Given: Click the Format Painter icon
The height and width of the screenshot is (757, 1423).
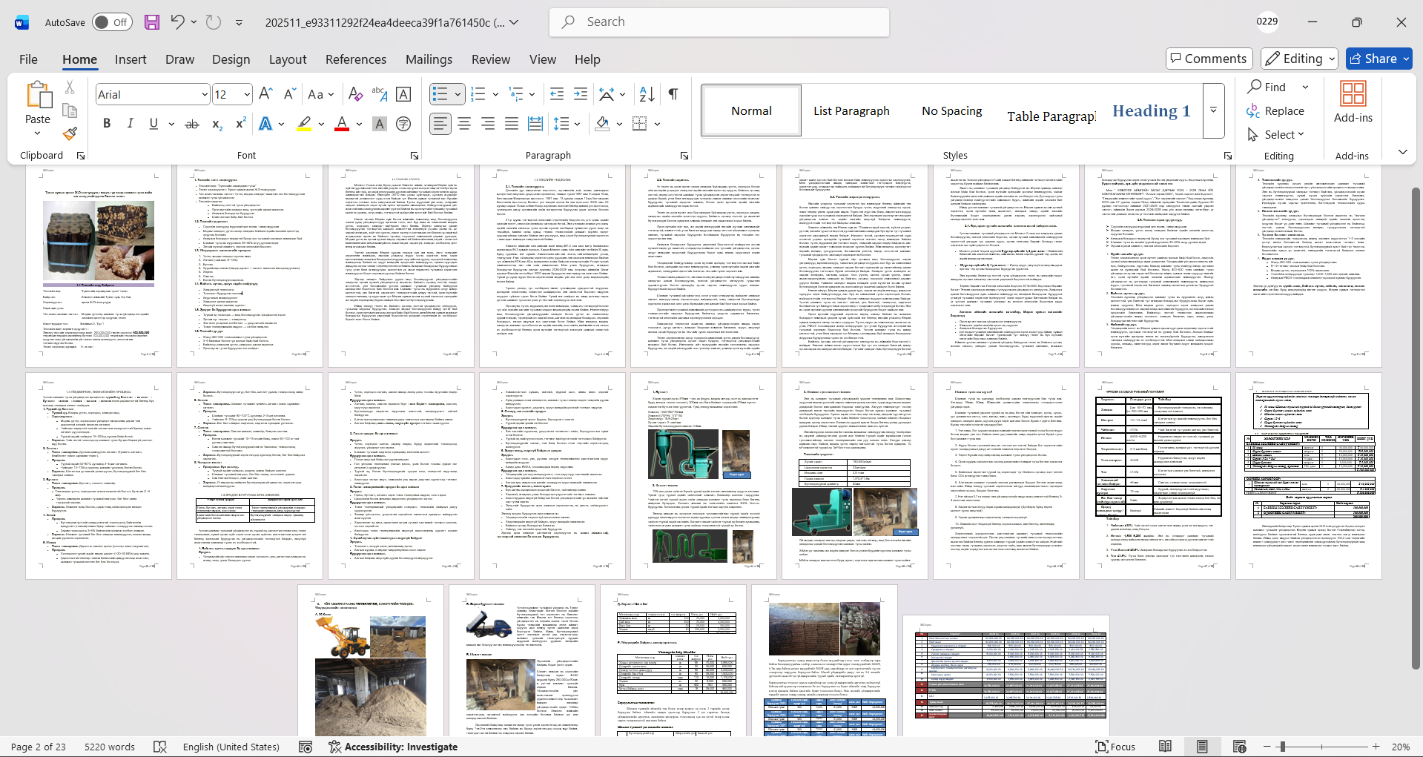Looking at the screenshot, I should [x=70, y=133].
